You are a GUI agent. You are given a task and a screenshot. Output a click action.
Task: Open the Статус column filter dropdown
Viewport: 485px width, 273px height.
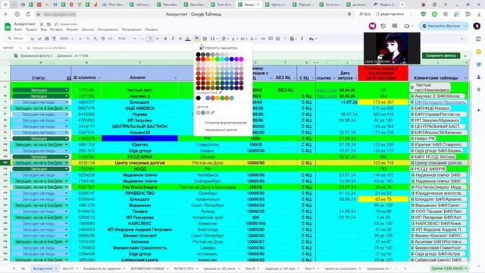point(69,78)
